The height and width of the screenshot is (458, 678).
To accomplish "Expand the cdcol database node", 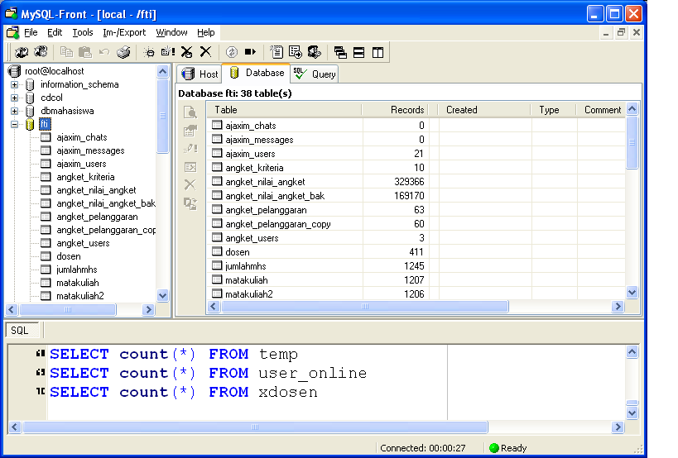I will (15, 98).
